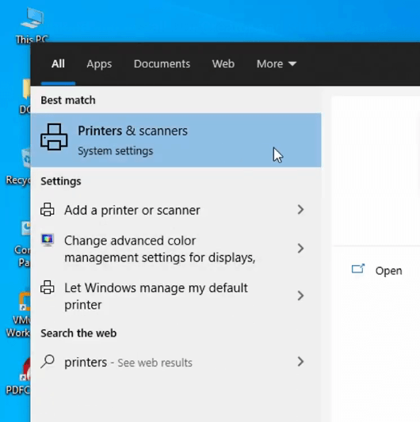Click the Printers & scanners printer icon
420x422 pixels.
[x=54, y=137]
